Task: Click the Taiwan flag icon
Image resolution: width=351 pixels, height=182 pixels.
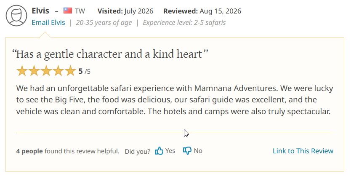Action: (x=68, y=11)
